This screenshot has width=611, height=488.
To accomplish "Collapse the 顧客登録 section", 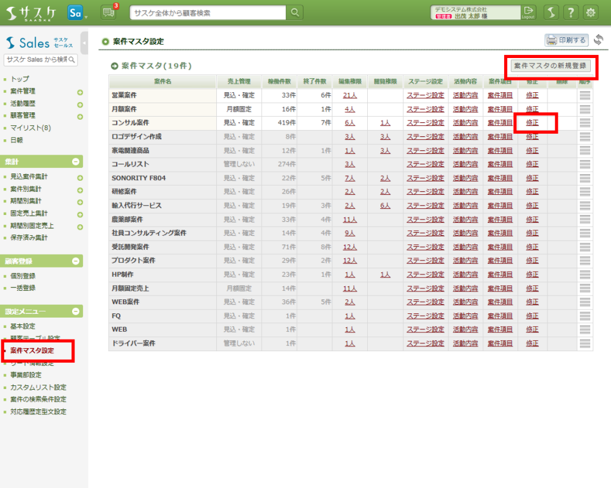I will click(x=76, y=261).
